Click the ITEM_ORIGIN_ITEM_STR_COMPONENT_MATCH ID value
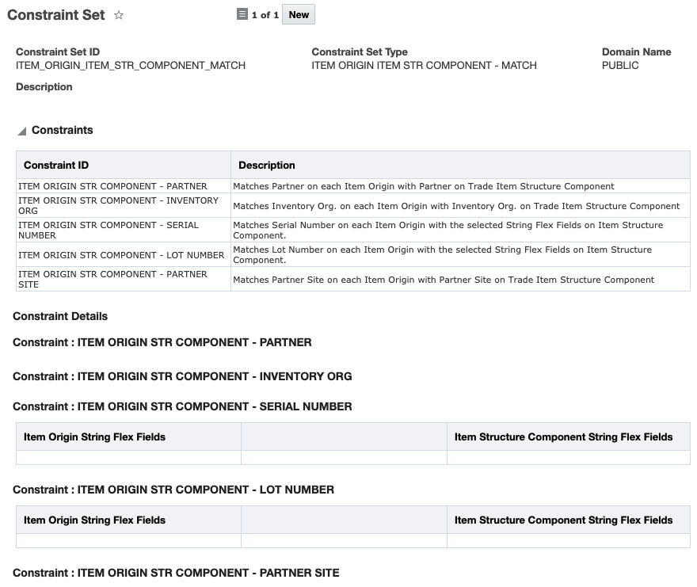 coord(131,66)
